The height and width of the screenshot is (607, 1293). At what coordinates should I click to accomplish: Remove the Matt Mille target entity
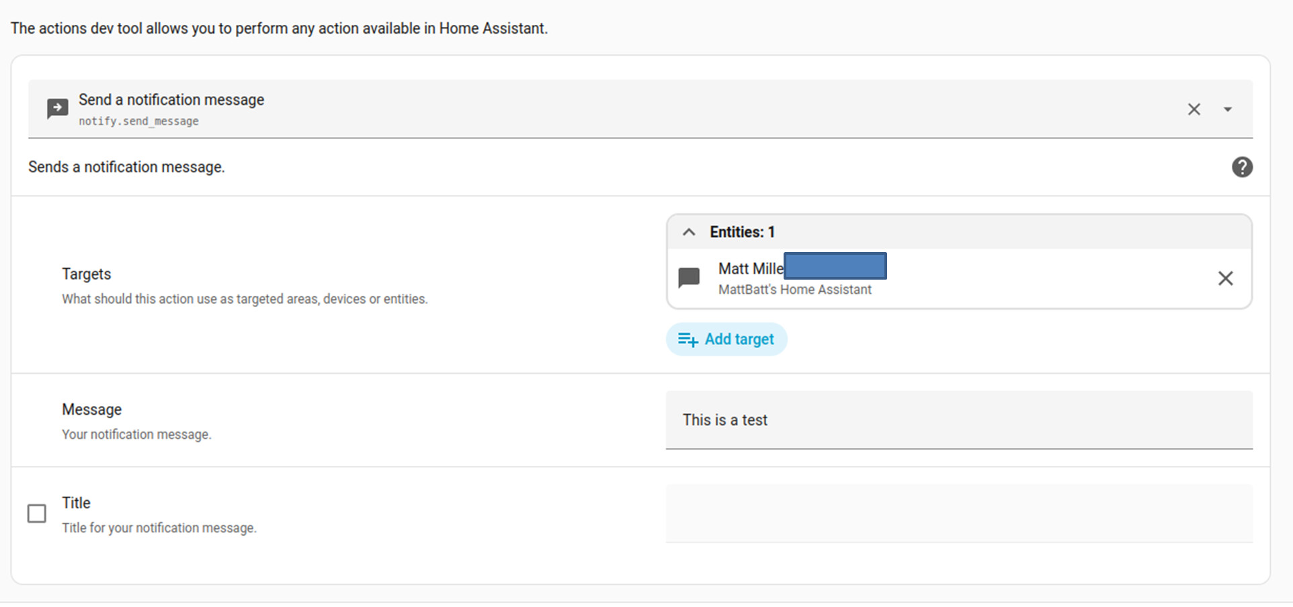click(x=1225, y=278)
